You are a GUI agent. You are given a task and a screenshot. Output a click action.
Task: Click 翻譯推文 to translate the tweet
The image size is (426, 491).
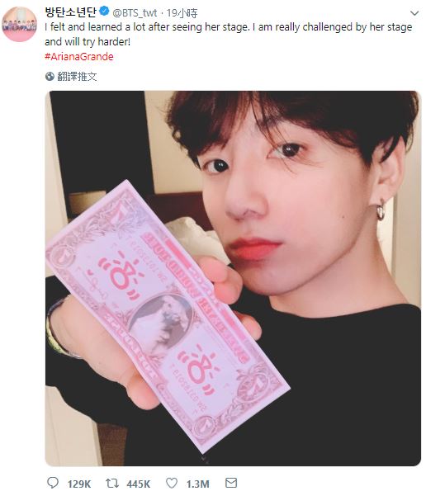(77, 77)
